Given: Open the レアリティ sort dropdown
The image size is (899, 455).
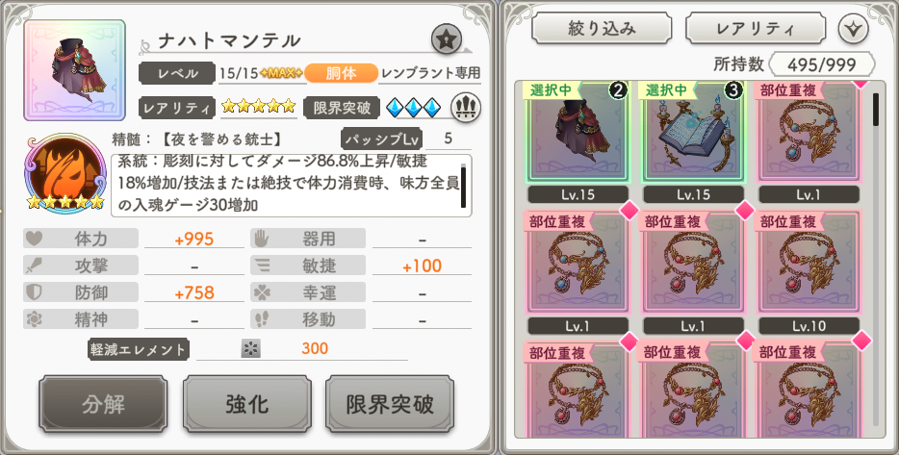Looking at the screenshot, I should (755, 28).
